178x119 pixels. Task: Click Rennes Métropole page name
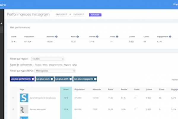(x=38, y=109)
